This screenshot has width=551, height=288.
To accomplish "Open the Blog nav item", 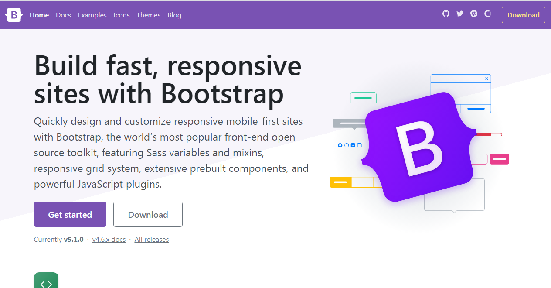I will click(174, 15).
